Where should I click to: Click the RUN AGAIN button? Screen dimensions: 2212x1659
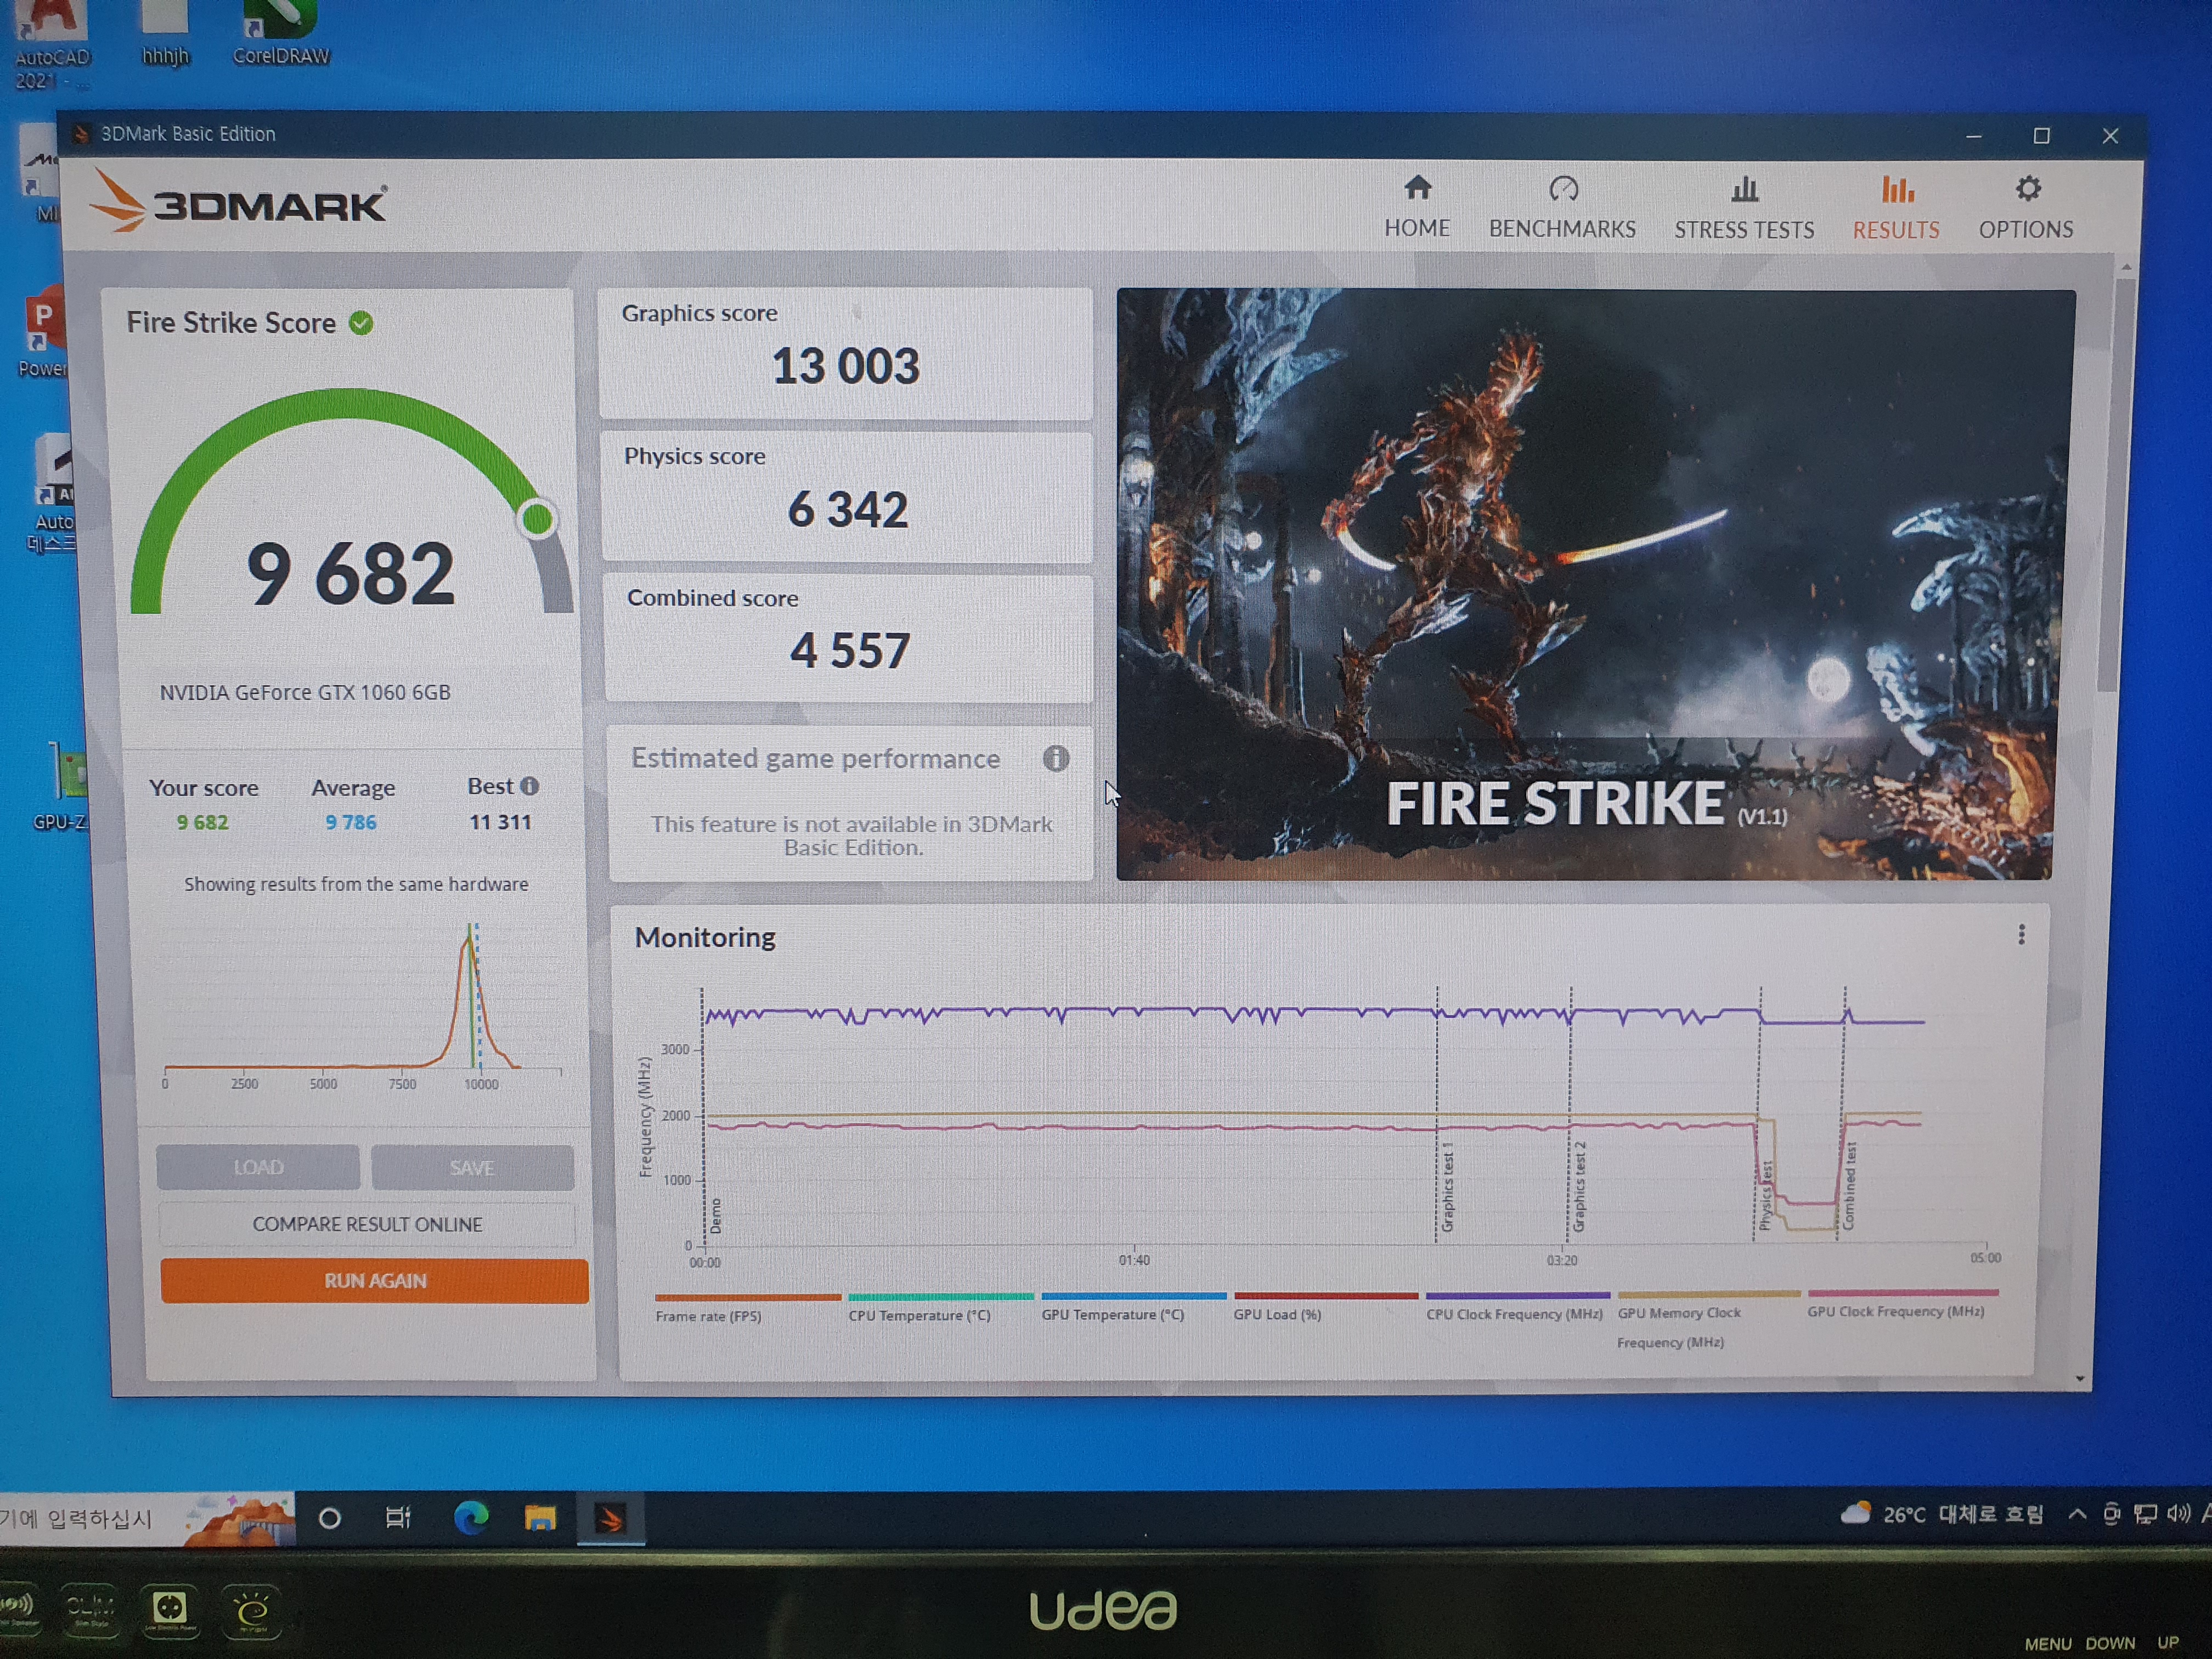[374, 1281]
